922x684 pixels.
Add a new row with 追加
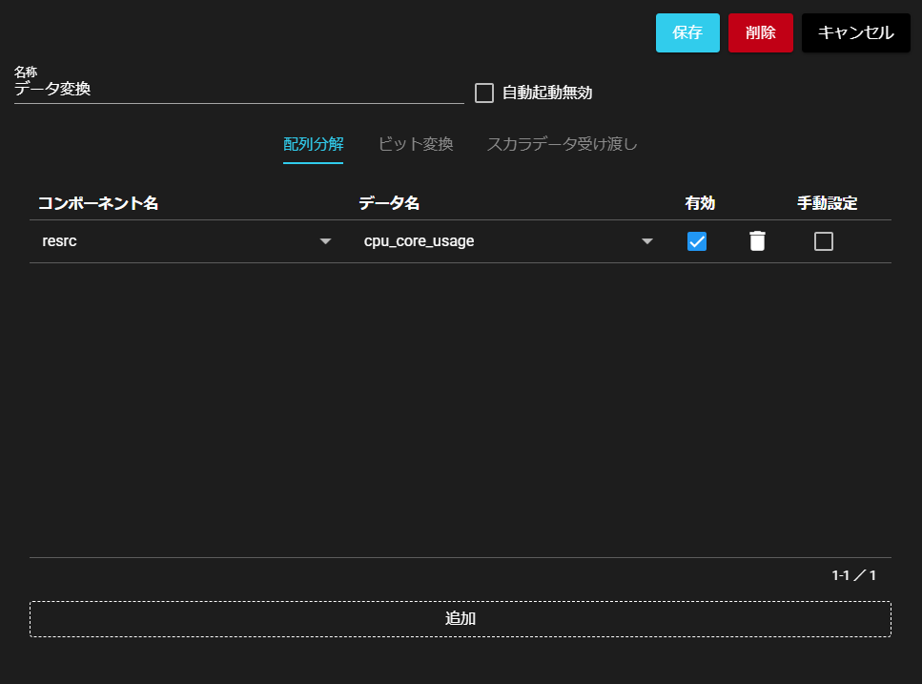(x=460, y=618)
